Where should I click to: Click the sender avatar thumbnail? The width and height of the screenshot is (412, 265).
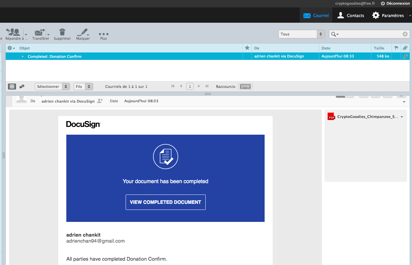(21, 99)
